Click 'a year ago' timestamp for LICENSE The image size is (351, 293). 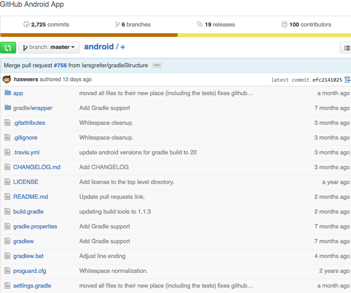tap(336, 182)
